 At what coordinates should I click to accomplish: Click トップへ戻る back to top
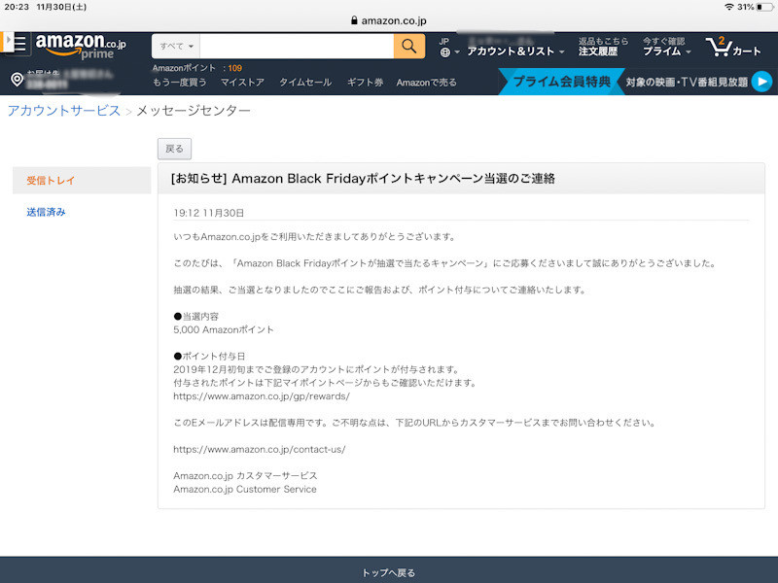pyautogui.click(x=388, y=573)
